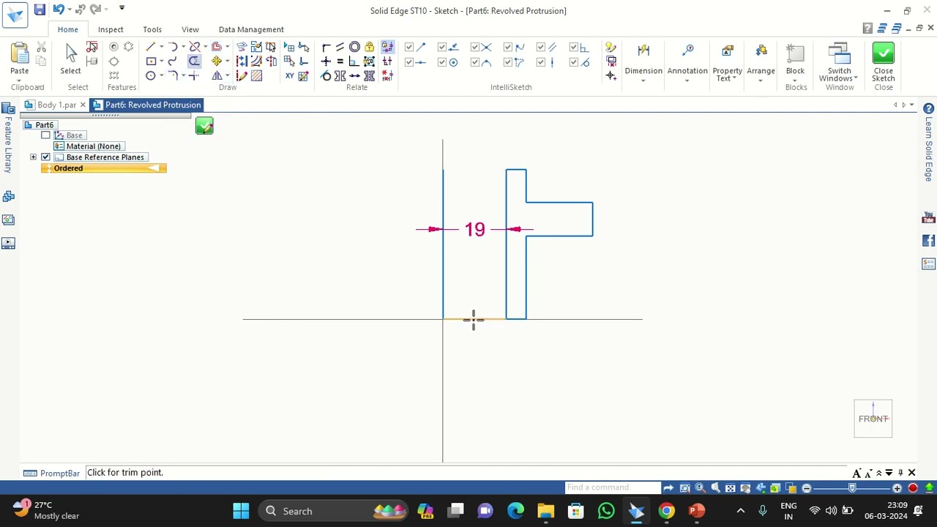Switch to the Body 1.par document tab

point(56,105)
